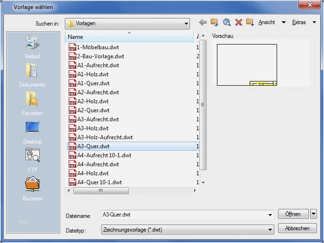
Task: Open the Suchen in Vorlagen dropdown
Action: pos(127,23)
